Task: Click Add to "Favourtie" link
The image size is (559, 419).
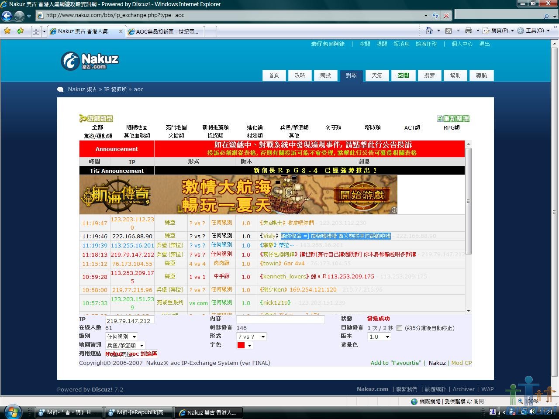Action: 396,363
